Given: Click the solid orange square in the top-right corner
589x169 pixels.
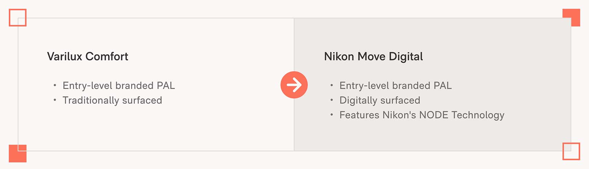Looking at the screenshot, I should pos(571,18).
